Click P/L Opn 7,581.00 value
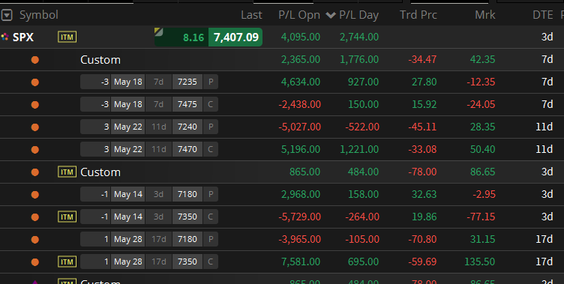 click(301, 262)
